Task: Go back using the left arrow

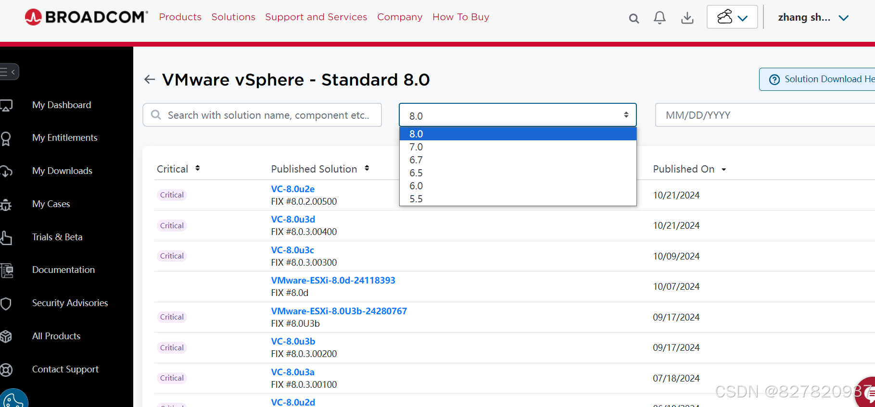Action: [x=150, y=79]
